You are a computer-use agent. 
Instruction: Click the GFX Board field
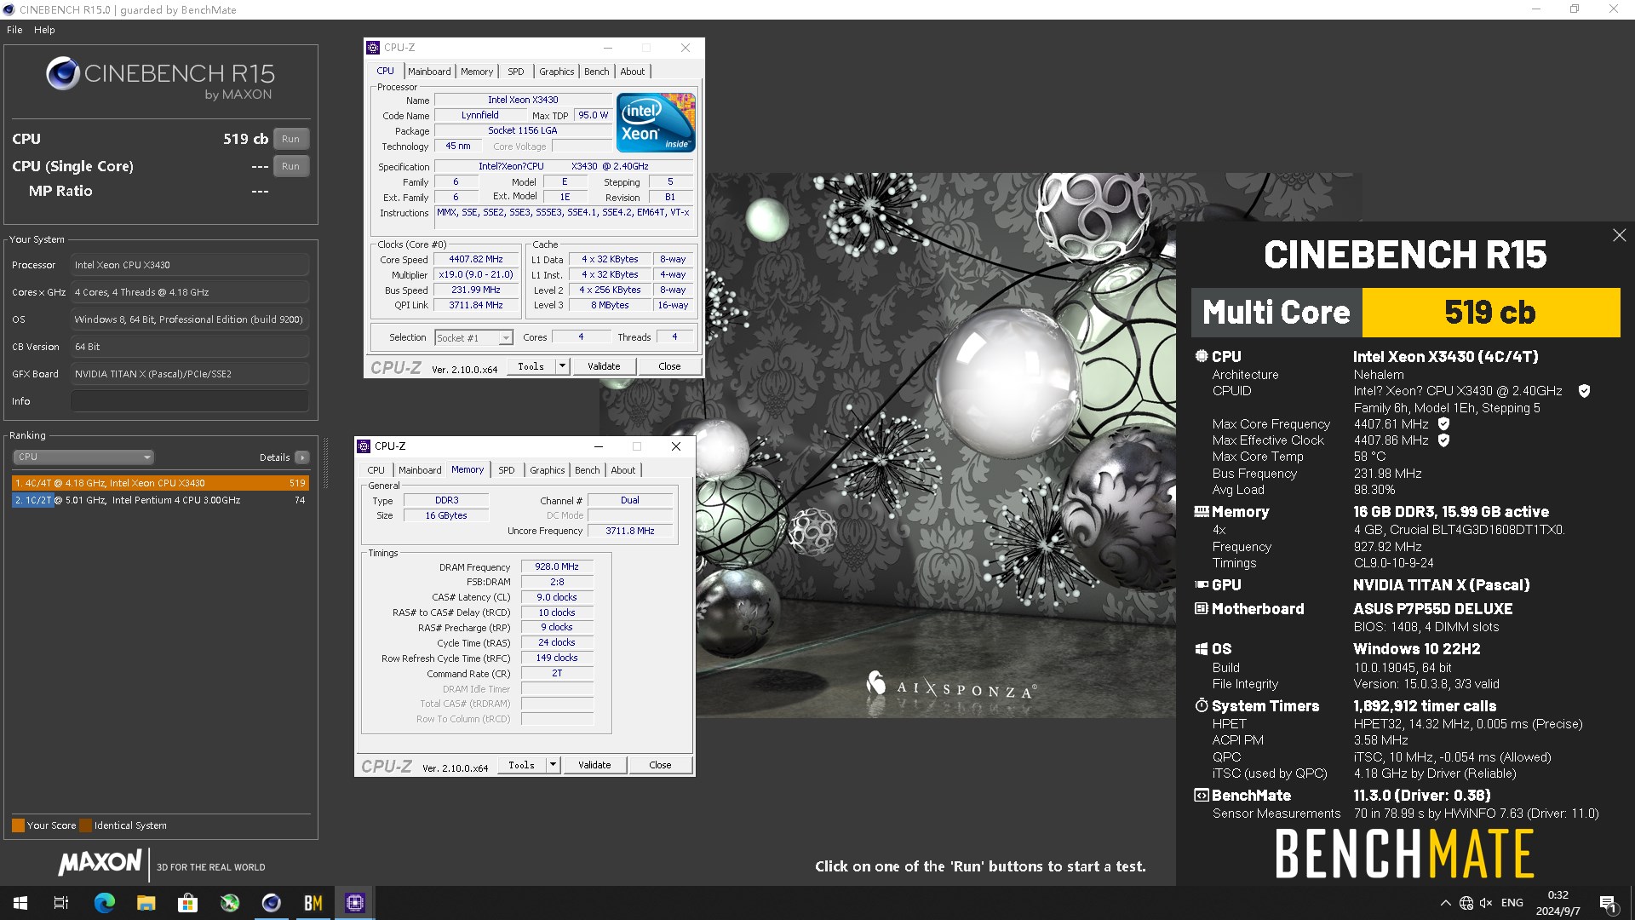pyautogui.click(x=189, y=374)
